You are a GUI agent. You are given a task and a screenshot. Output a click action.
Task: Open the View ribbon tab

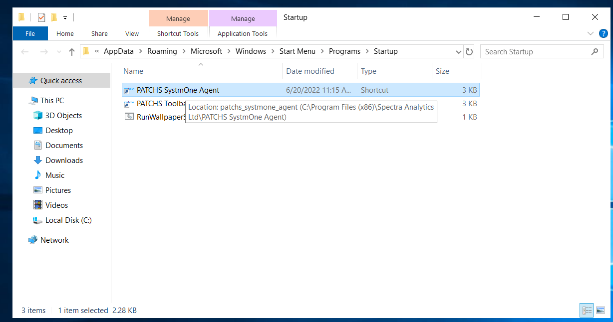point(132,33)
